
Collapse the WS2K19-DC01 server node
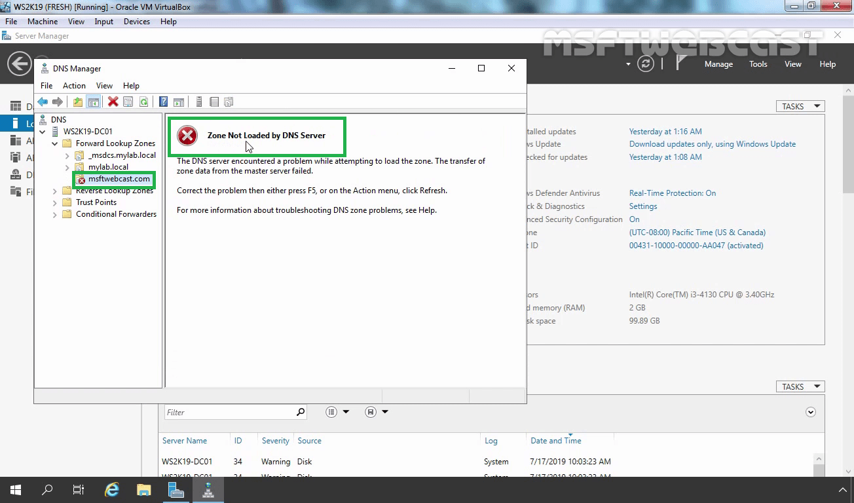click(x=43, y=132)
